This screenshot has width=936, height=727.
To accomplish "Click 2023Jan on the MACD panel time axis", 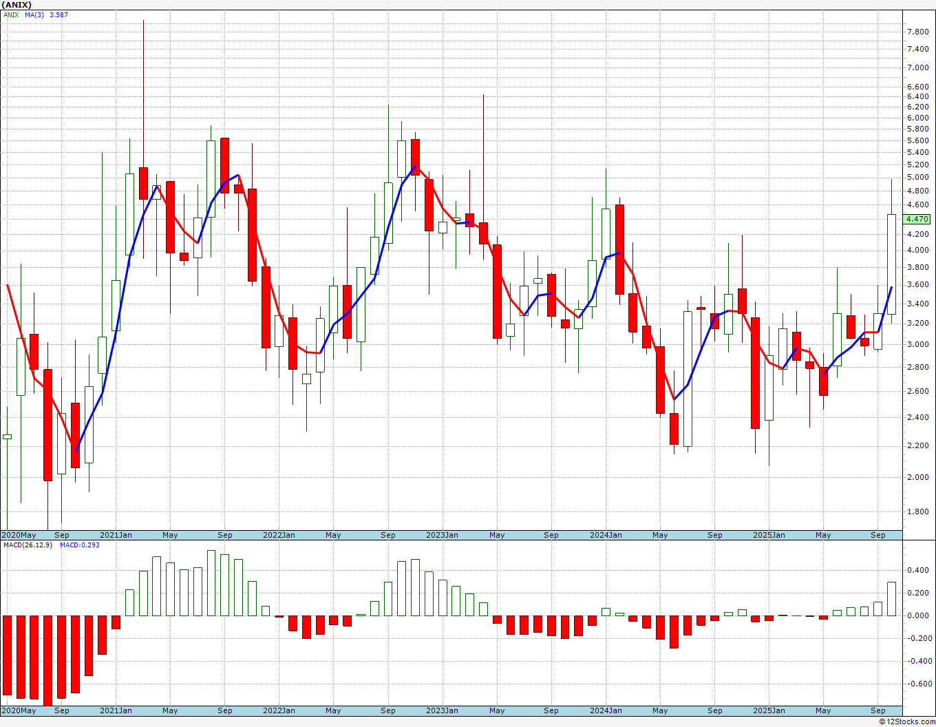I will coord(443,710).
